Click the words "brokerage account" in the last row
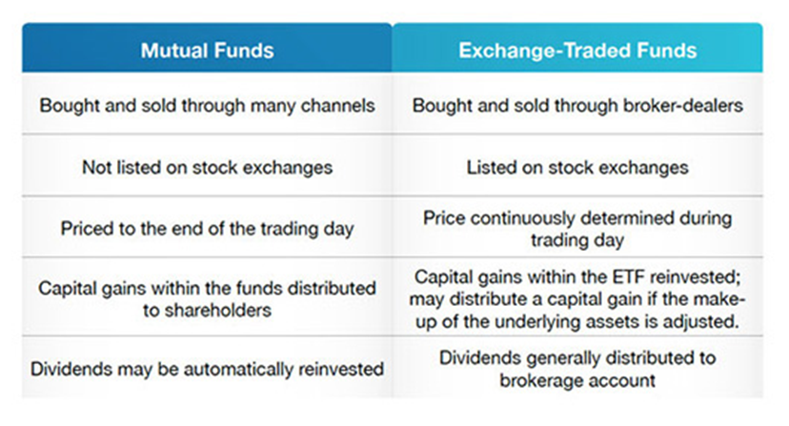Image resolution: width=789 pixels, height=426 pixels. click(x=577, y=379)
